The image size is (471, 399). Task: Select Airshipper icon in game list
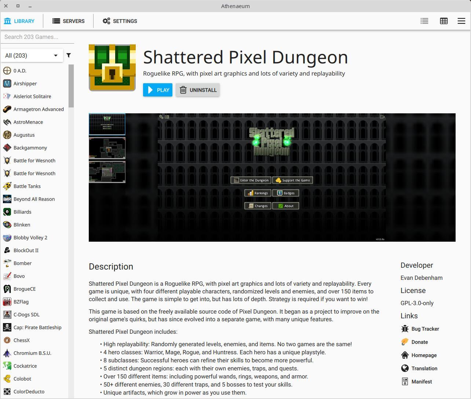coord(7,83)
